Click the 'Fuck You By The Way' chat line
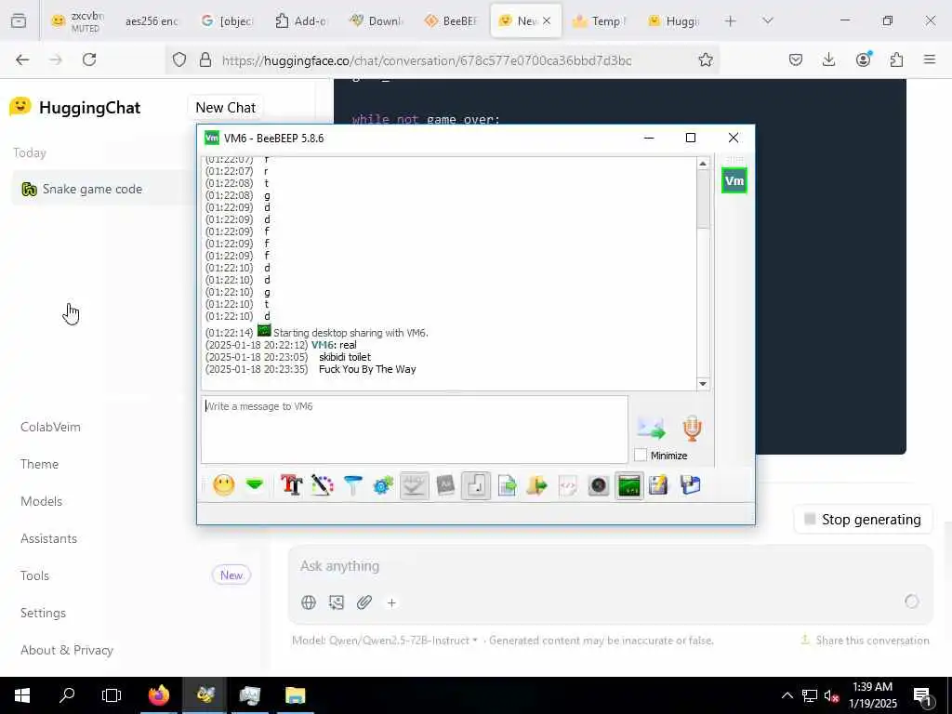Screen dimensions: 952x714 pos(367,369)
